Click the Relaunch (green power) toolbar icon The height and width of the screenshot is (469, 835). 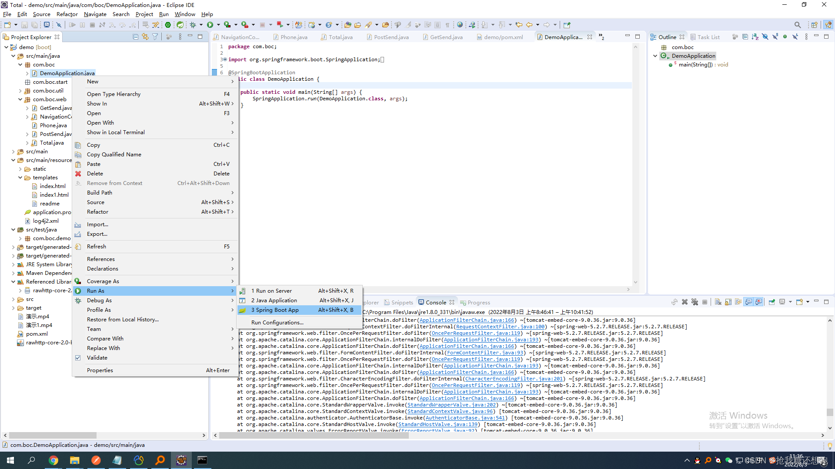168,25
